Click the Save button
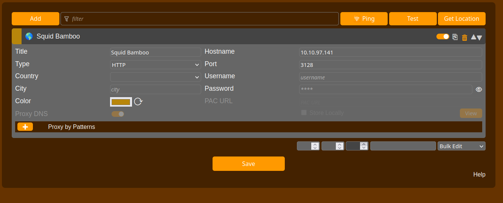This screenshot has width=503, height=203. pos(248,164)
